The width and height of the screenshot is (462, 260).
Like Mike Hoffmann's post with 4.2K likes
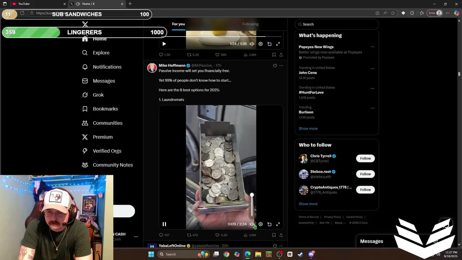tap(221, 235)
